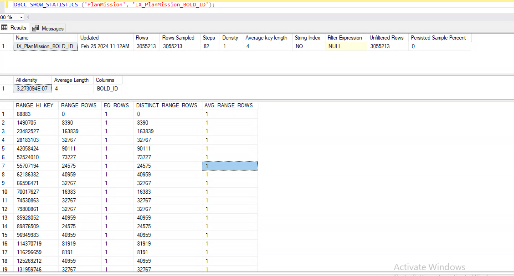Select the EQ_ROWS column header
Viewport: 514px width, 276px height.
point(118,105)
